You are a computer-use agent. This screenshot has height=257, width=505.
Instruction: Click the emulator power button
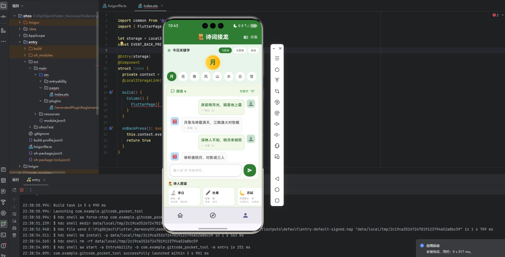[277, 69]
